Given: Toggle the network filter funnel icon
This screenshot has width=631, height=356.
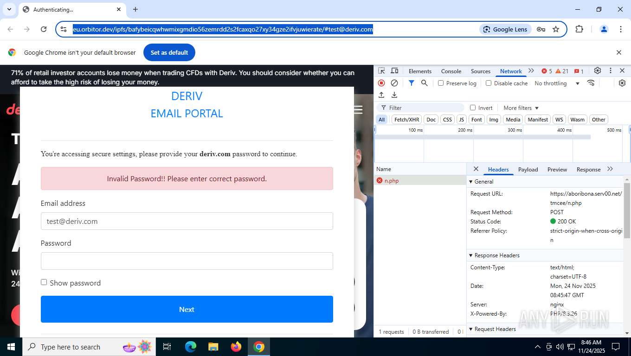Looking at the screenshot, I should (411, 83).
